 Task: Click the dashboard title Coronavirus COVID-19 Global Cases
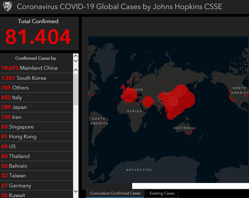(119, 7)
